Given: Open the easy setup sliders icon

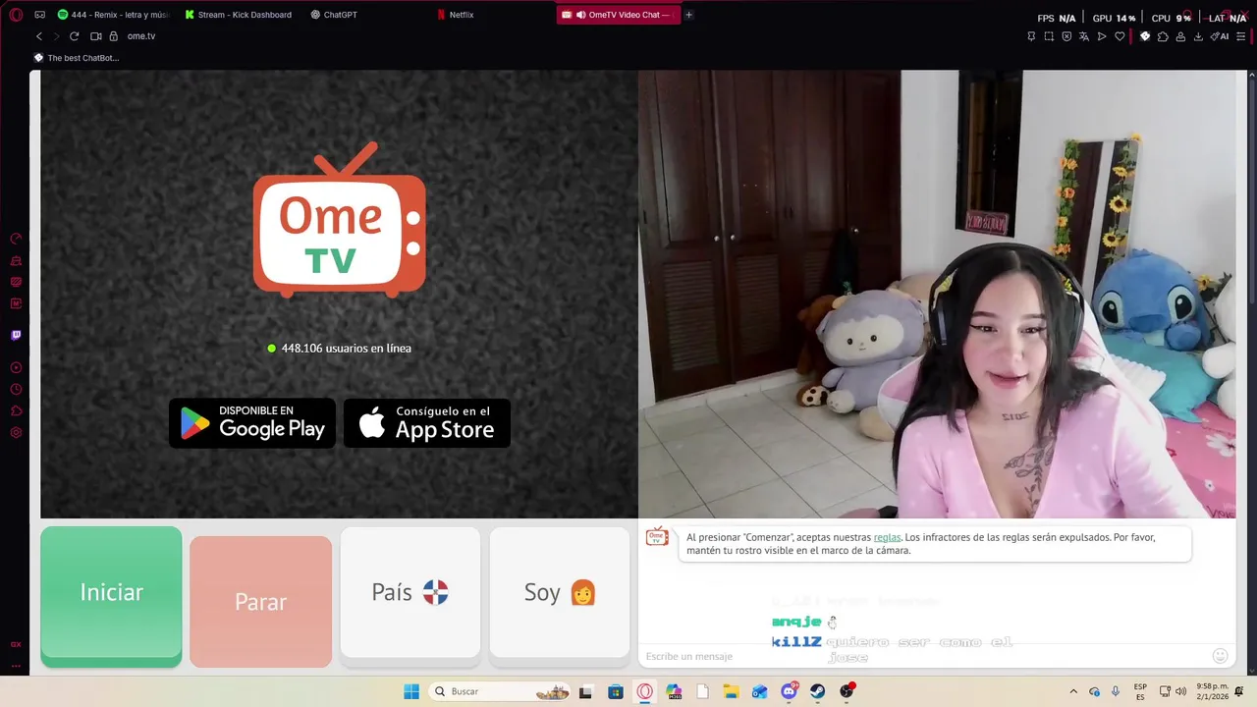Looking at the screenshot, I should point(1241,36).
